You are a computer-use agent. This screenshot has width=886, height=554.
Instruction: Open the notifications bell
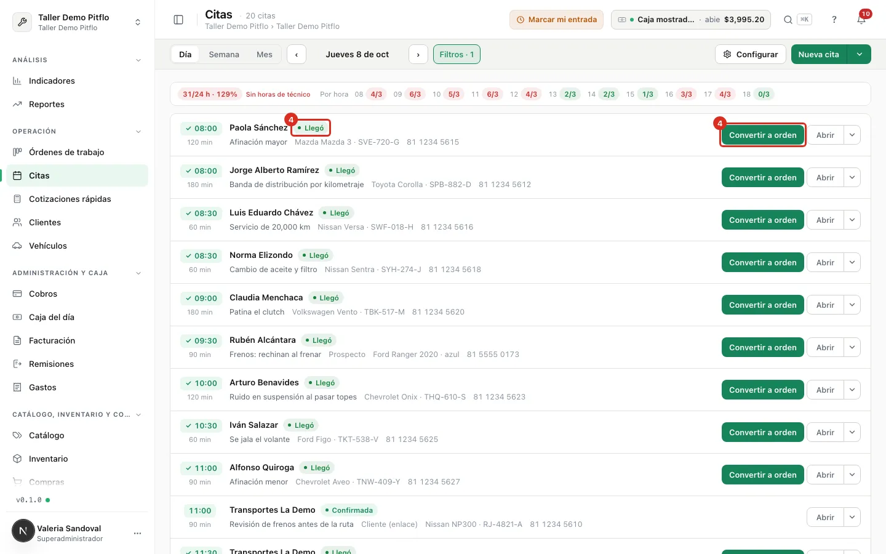coord(861,20)
